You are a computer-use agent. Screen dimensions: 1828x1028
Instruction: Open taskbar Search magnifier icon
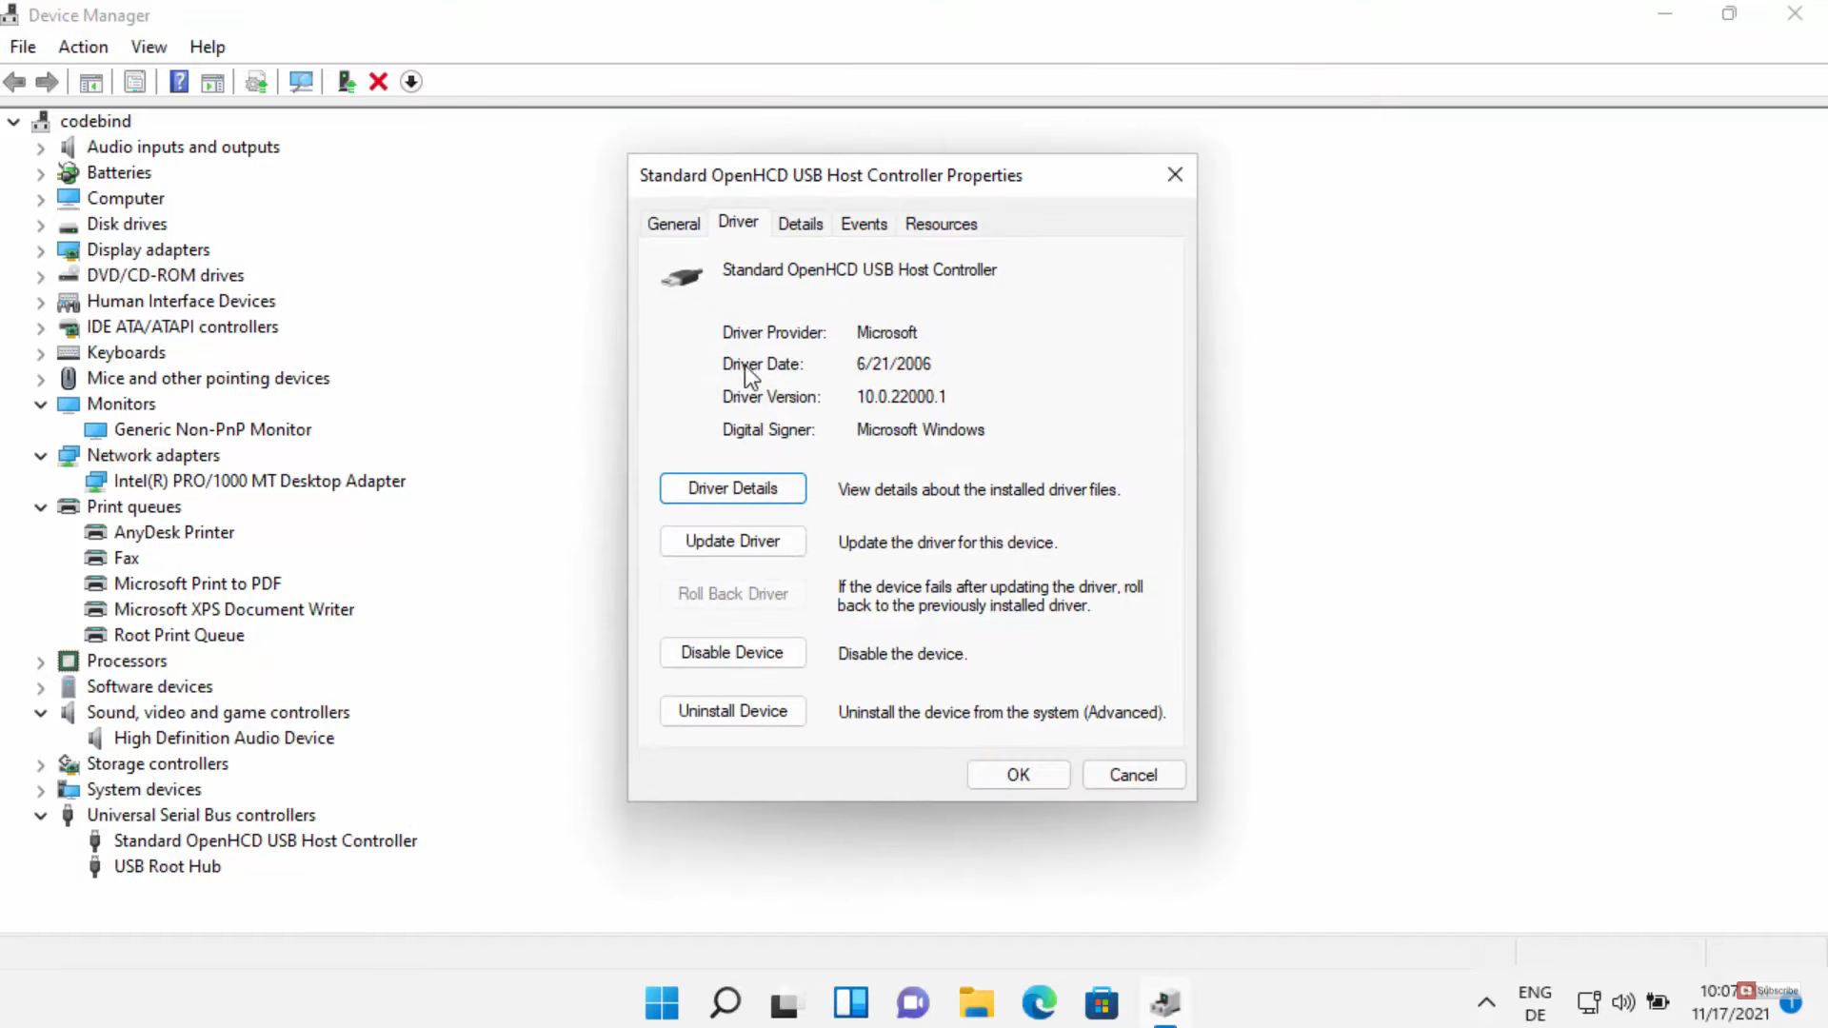(x=725, y=1002)
